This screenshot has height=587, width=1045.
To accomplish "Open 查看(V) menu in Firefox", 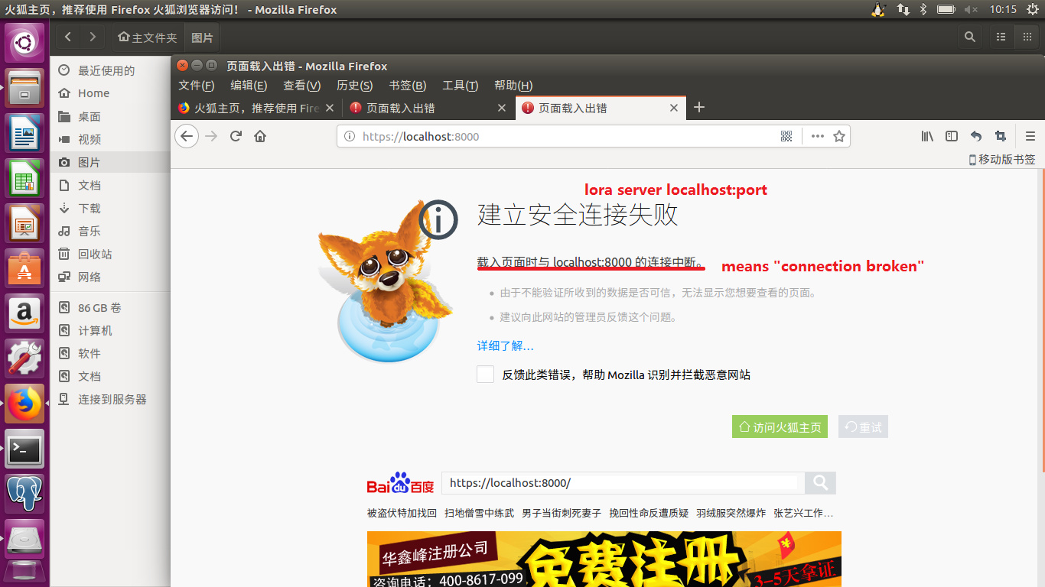I will tap(301, 86).
